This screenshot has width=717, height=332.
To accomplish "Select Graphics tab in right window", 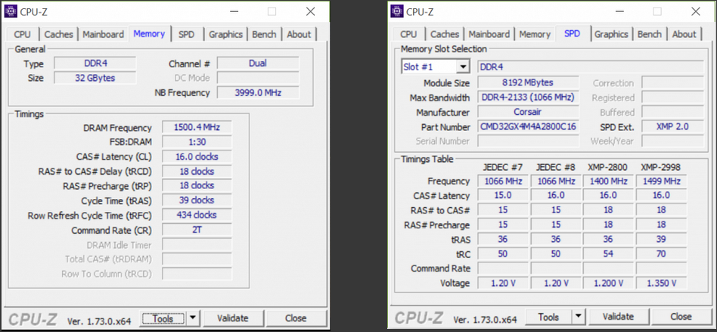I will click(x=611, y=34).
